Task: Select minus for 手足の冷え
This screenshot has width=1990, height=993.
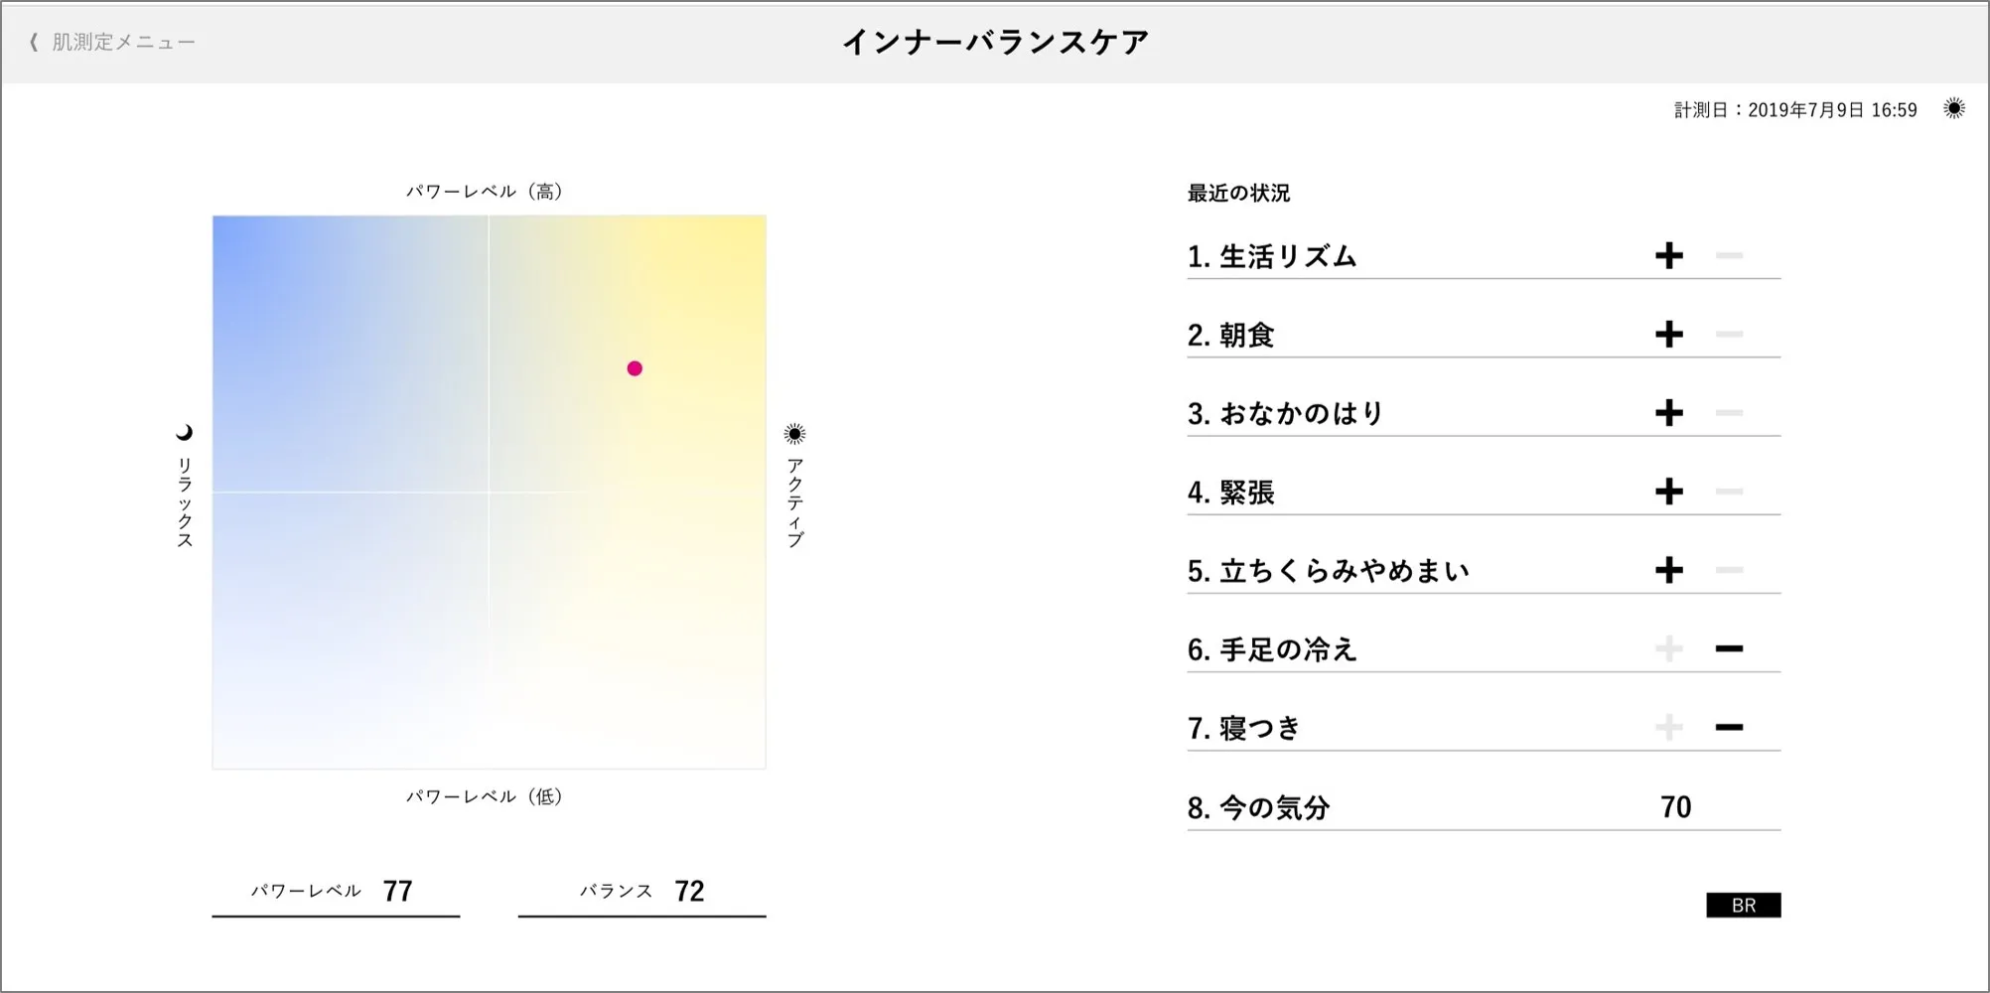Action: pyautogui.click(x=1729, y=648)
